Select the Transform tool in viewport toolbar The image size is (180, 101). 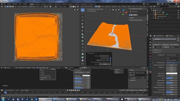[82, 27]
